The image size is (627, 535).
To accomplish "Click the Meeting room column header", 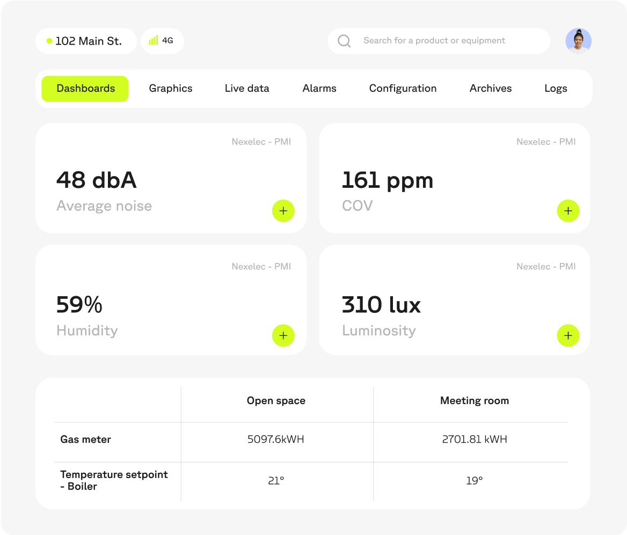I will point(474,401).
